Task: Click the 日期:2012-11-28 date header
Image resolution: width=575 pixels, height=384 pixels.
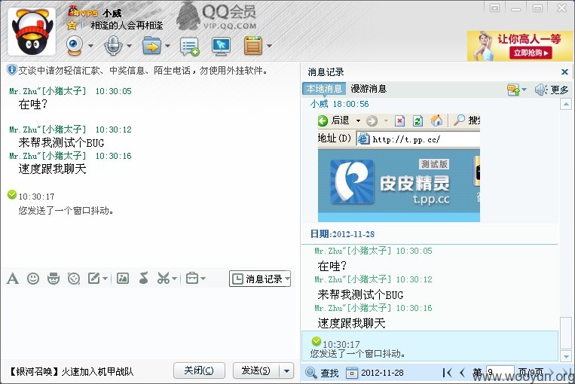Action: coord(342,234)
